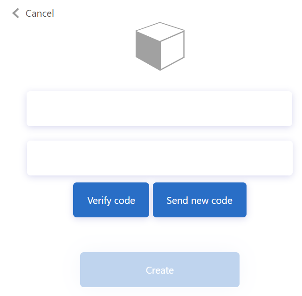Image resolution: width=302 pixels, height=296 pixels.
Task: Focus the second empty text field
Action: (159, 158)
